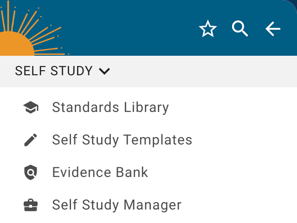Open Self Study Manager
The width and height of the screenshot is (297, 223).
coord(116,205)
